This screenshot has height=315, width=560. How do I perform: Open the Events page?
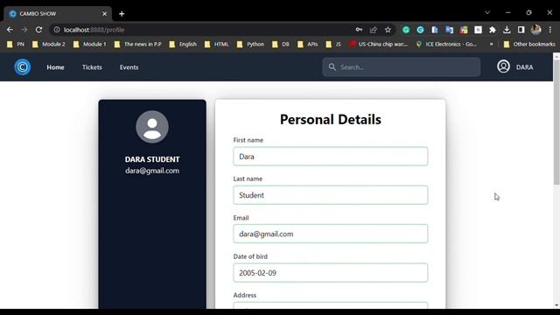(x=129, y=67)
